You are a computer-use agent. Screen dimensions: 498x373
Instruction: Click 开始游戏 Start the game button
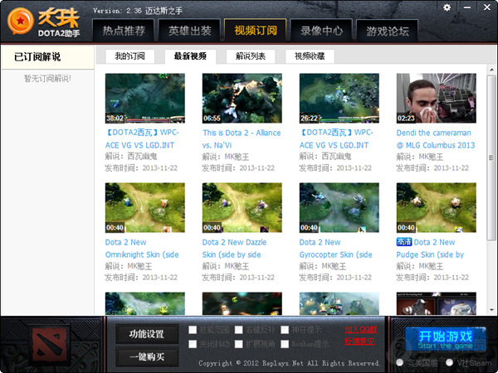pyautogui.click(x=445, y=339)
